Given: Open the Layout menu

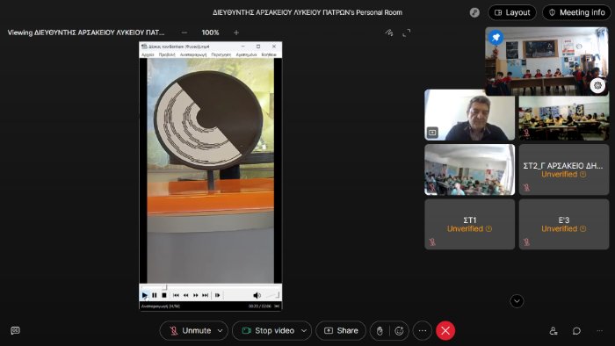Looking at the screenshot, I should coord(512,12).
